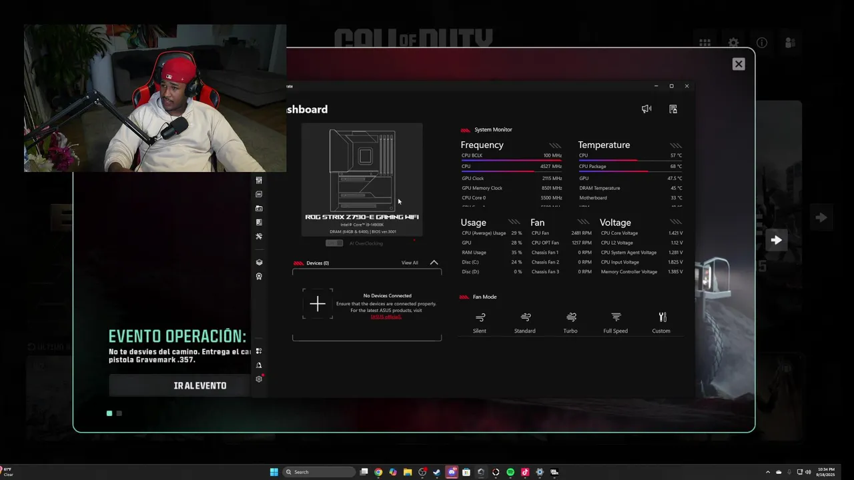
Task: Open Steam from the taskbar
Action: pos(437,472)
